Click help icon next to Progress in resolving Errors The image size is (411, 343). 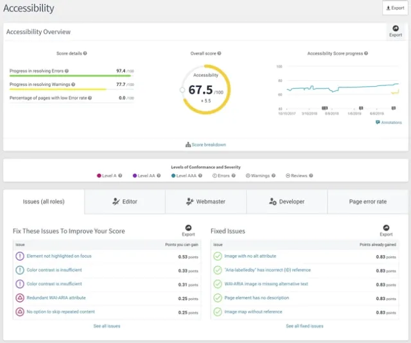[67, 71]
